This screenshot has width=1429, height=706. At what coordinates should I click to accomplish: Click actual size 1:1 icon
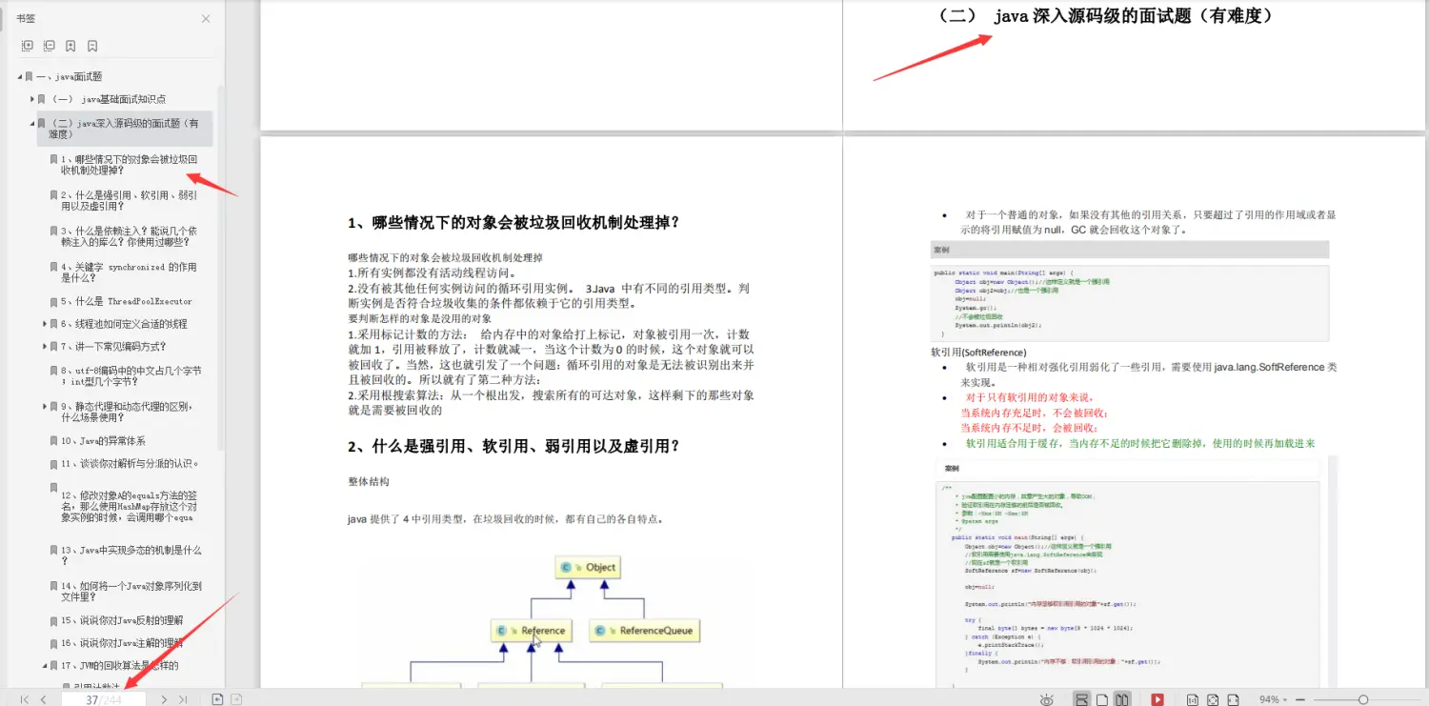click(1192, 699)
